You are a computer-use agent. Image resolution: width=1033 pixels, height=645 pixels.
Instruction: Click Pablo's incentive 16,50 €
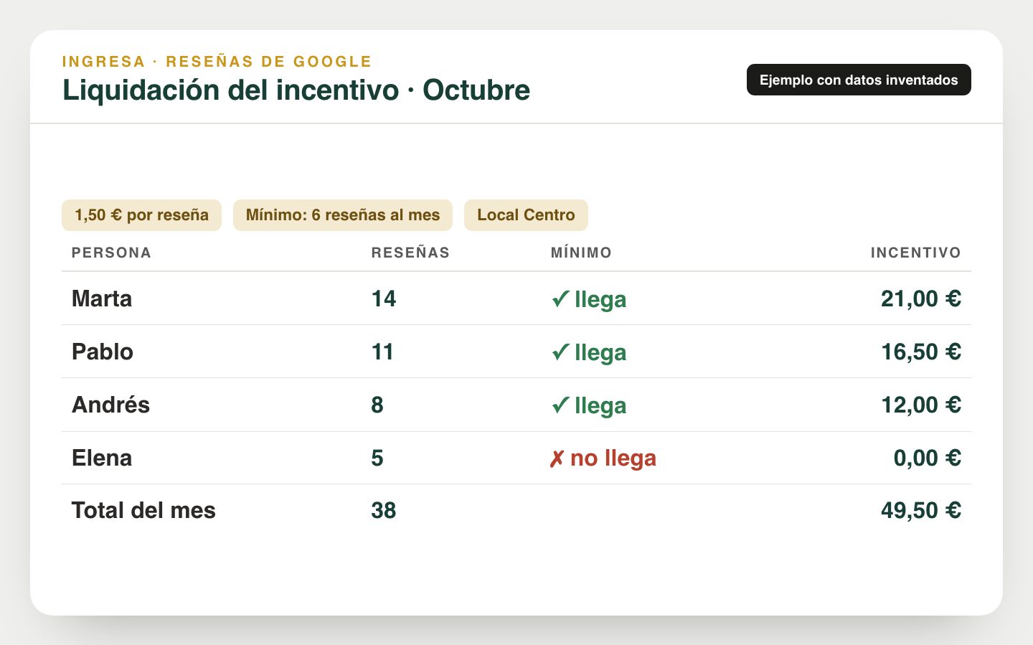(921, 352)
